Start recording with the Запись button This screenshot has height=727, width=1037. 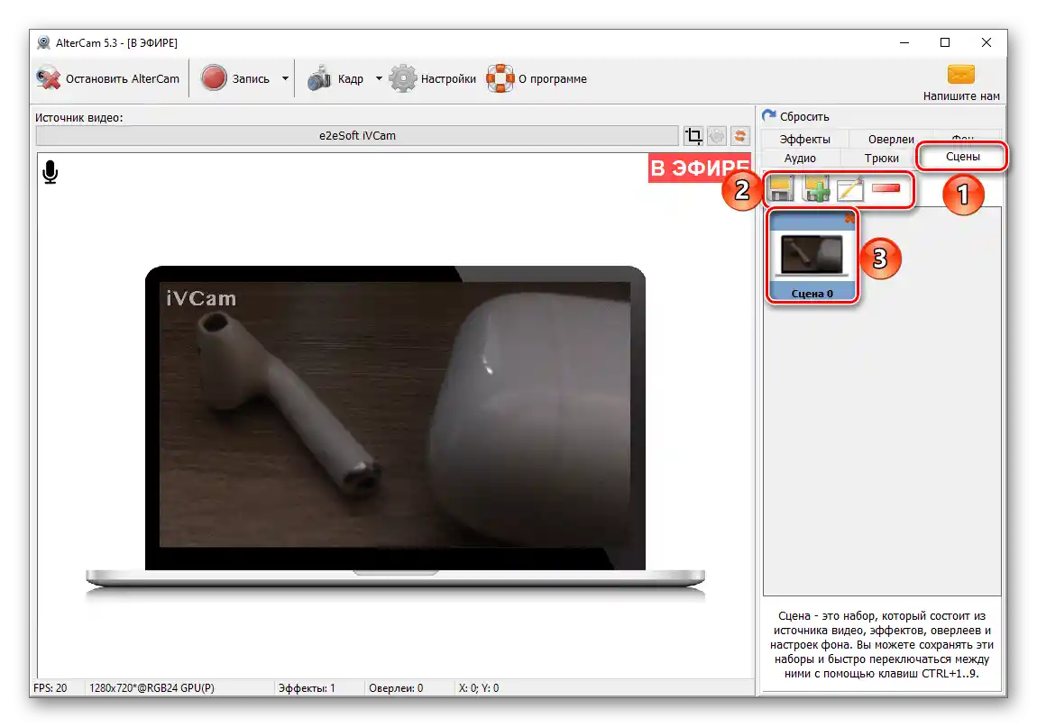click(x=235, y=78)
